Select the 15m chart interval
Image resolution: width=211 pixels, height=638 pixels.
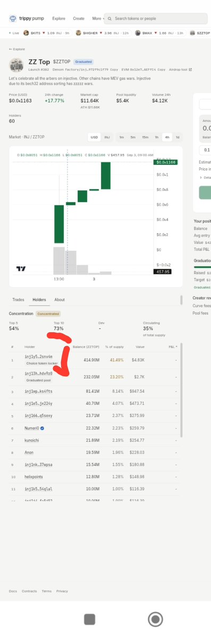[145, 137]
